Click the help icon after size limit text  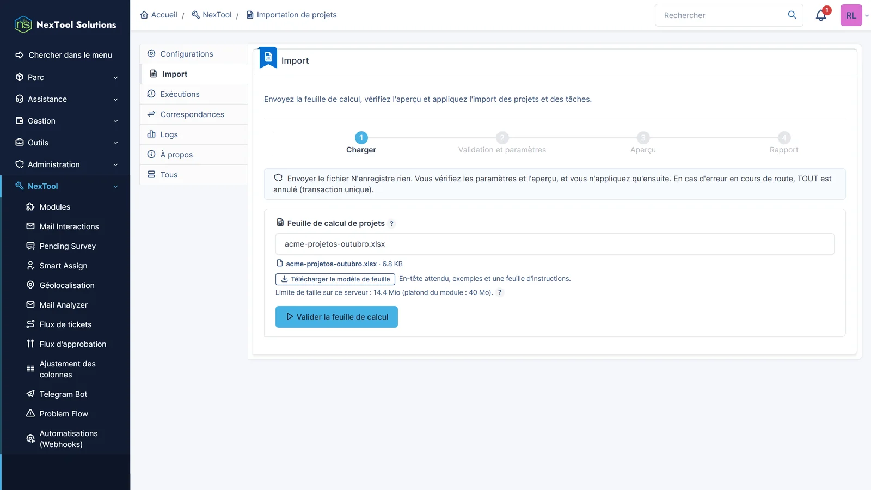[x=500, y=292]
